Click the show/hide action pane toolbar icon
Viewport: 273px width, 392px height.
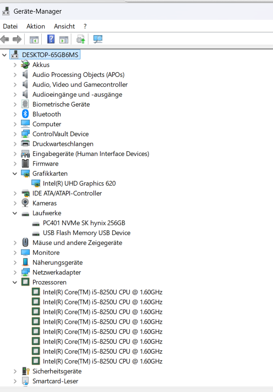tap(64, 40)
